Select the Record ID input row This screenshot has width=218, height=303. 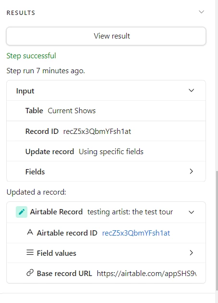point(106,131)
